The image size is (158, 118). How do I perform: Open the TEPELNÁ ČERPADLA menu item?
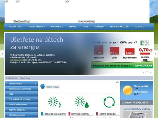click(36, 27)
